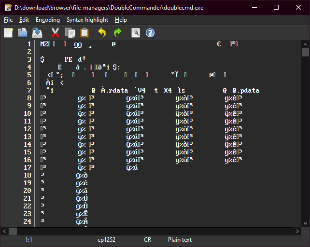This screenshot has height=247, width=310.
Task: Open the blue Help question mark icon
Action: 150,33
